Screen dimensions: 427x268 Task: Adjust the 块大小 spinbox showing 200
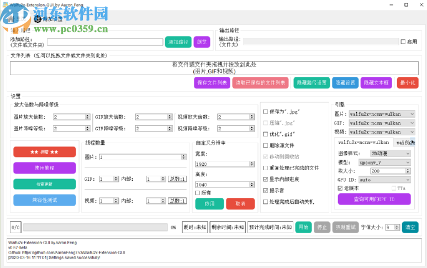[391, 171]
